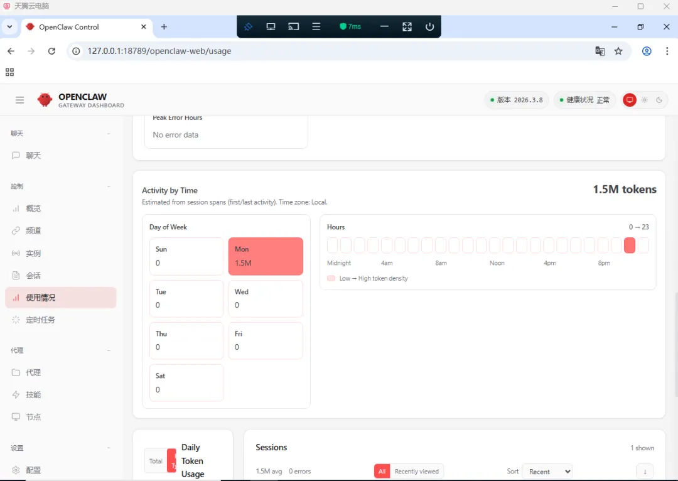Image resolution: width=678 pixels, height=481 pixels.
Task: Open the tab search dropdown arrow
Action: tap(9, 27)
